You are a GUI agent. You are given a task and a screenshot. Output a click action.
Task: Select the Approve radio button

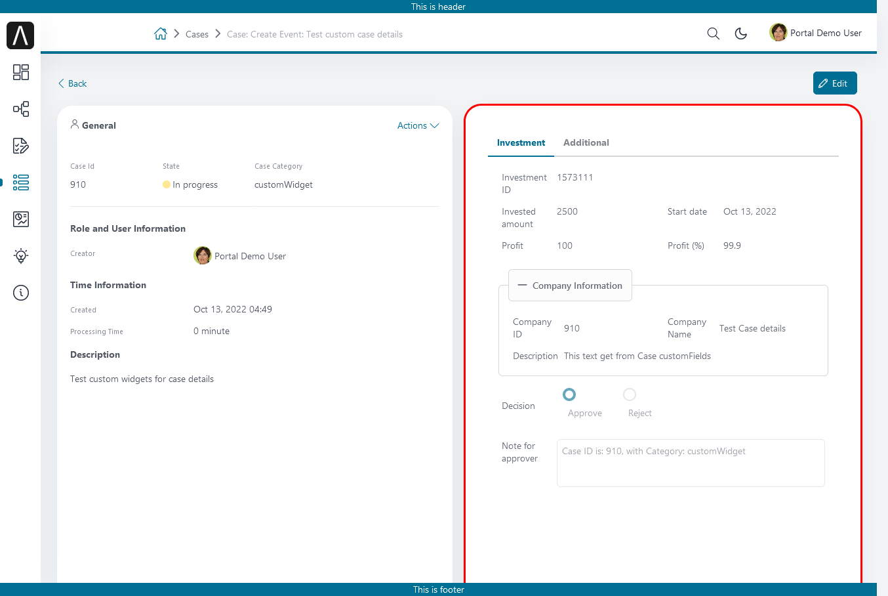[569, 394]
